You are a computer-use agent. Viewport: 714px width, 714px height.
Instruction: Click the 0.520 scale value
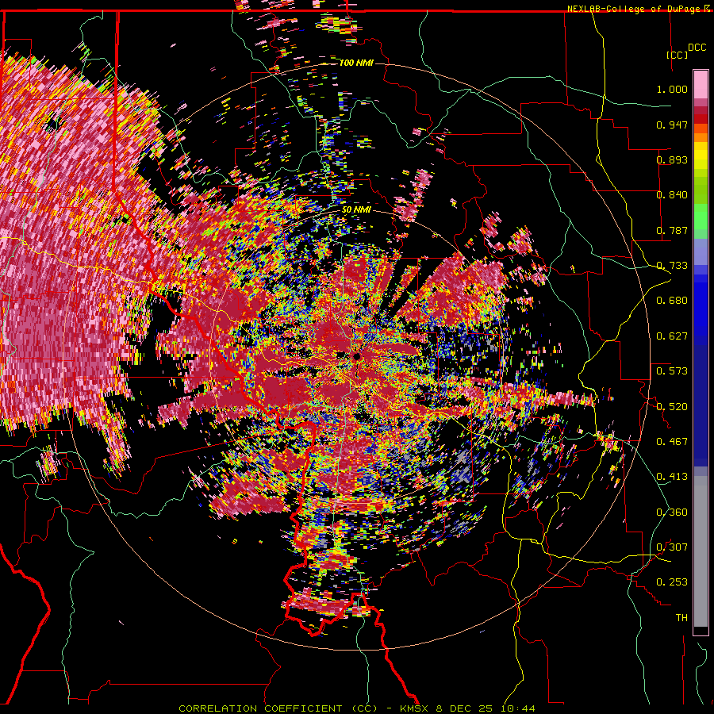[672, 406]
